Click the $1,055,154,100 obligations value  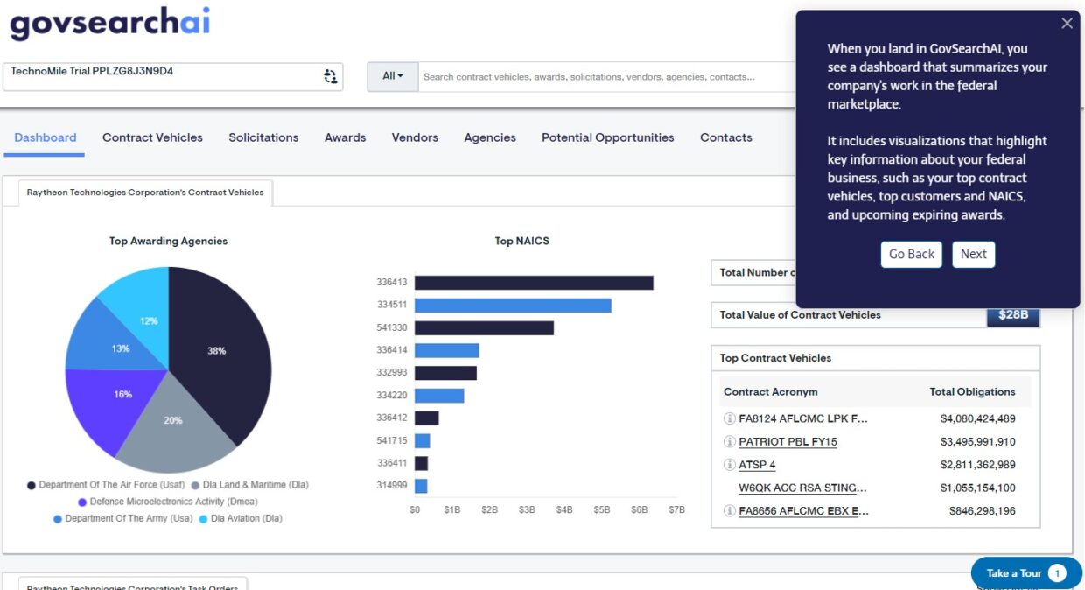coord(977,488)
